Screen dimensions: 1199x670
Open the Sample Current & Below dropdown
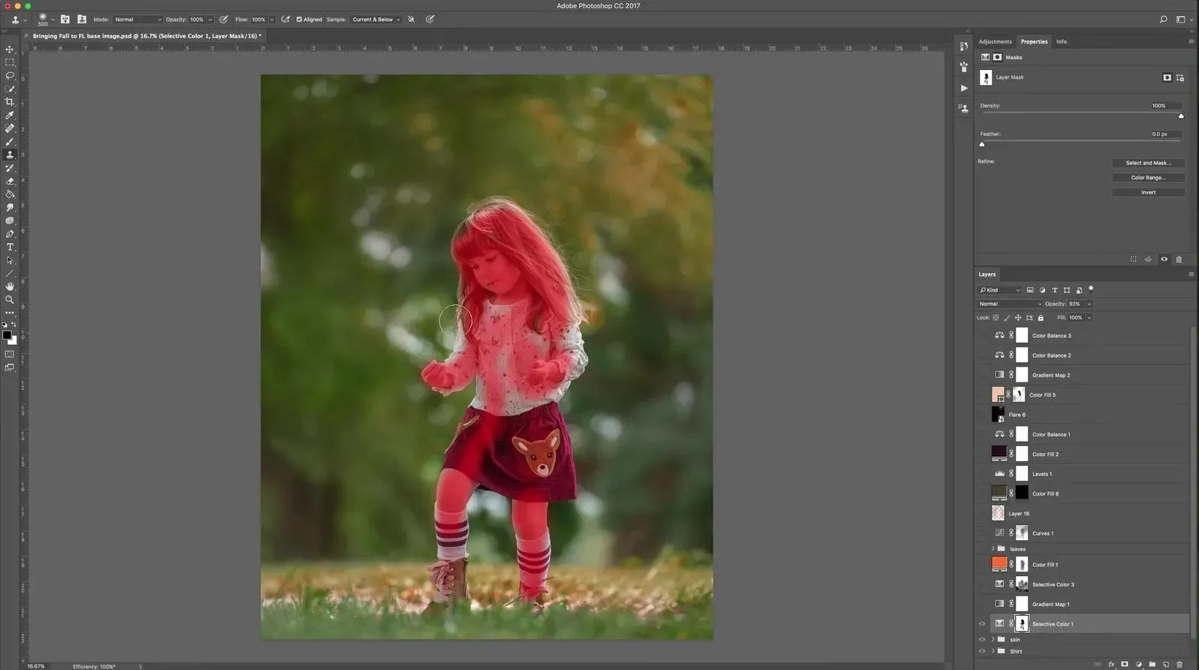pyautogui.click(x=376, y=20)
